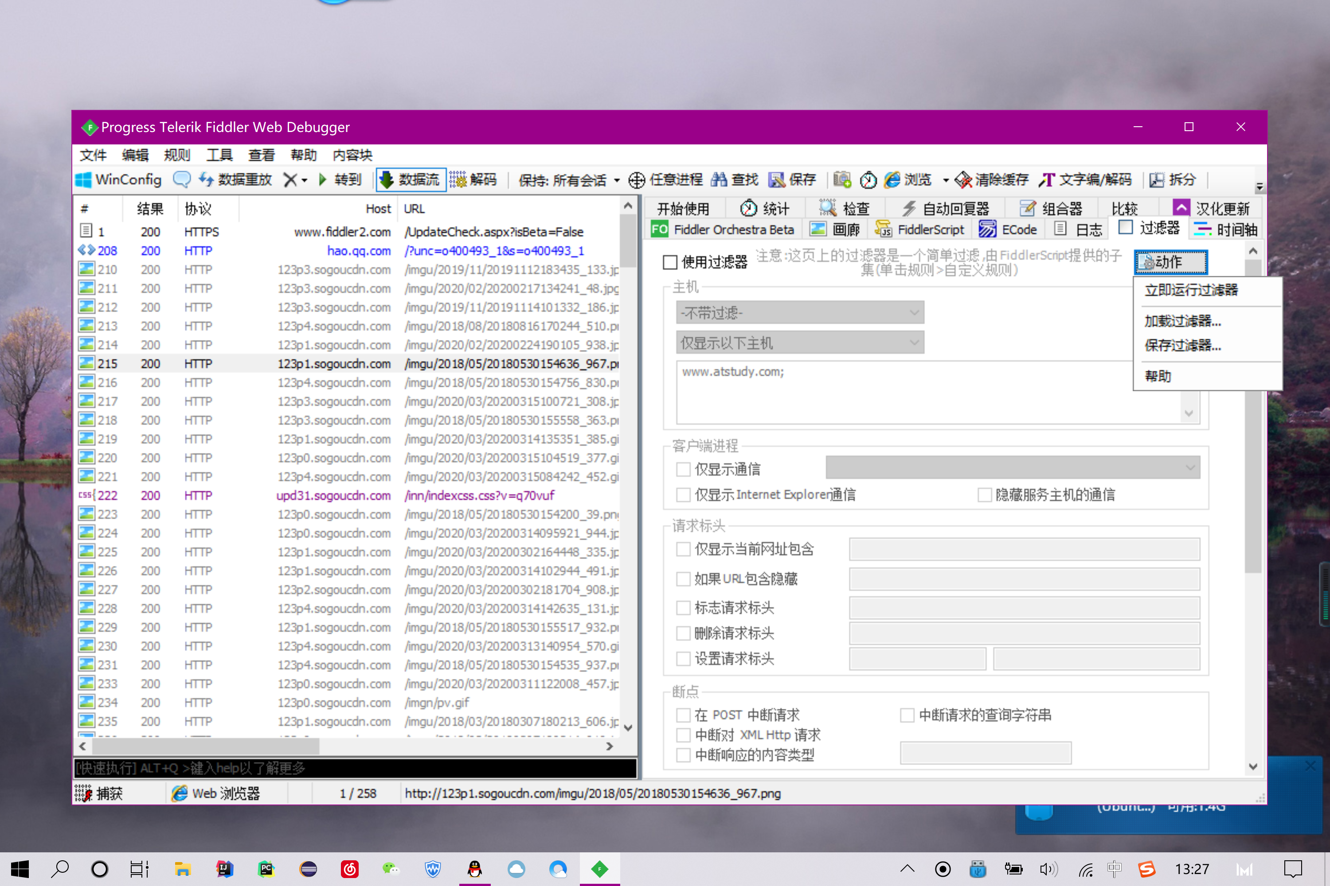
Task: Toggle the 数据流 stream button
Action: click(410, 180)
